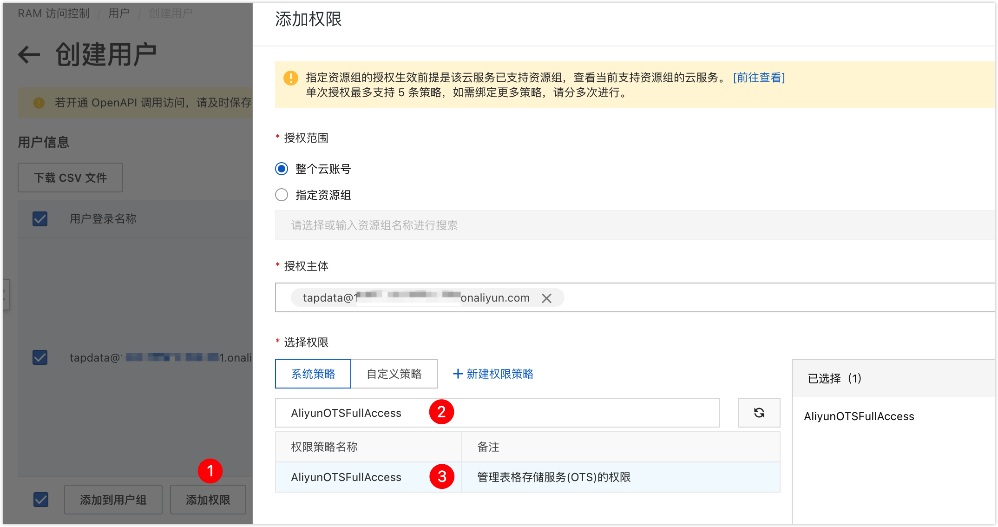The height and width of the screenshot is (527, 998).
Task: Click the 添加到用户组 button
Action: (x=113, y=500)
